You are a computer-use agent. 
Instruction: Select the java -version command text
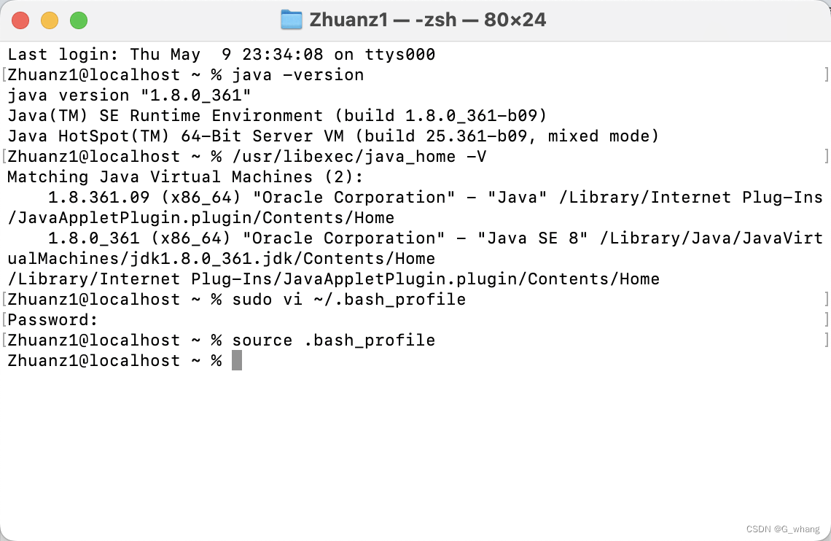297,74
